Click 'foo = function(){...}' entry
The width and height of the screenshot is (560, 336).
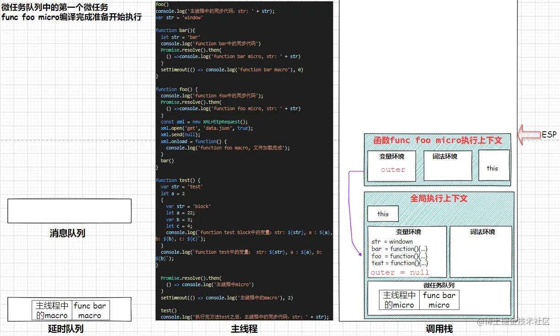[400, 256]
